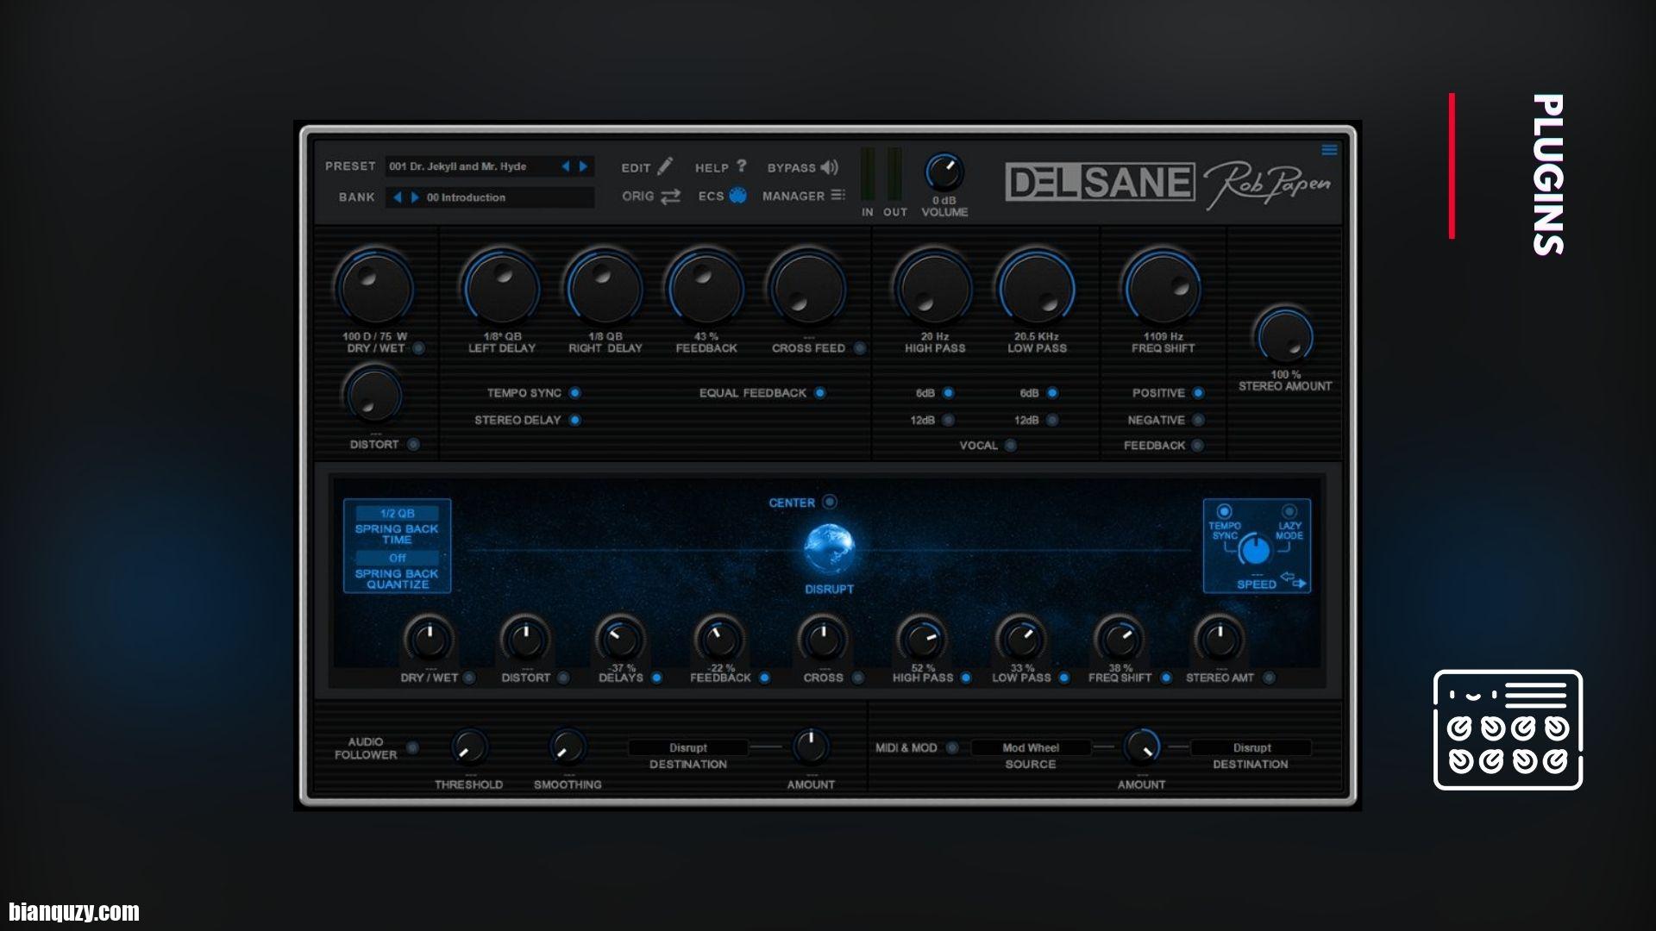
Task: Click the Right Delay knob
Action: click(x=605, y=288)
